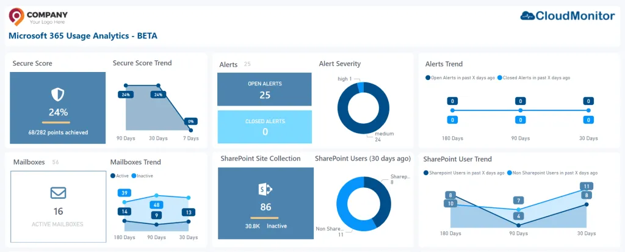Click the Mailboxes count 56 next to heading
Image resolution: width=625 pixels, height=252 pixels.
pos(56,162)
